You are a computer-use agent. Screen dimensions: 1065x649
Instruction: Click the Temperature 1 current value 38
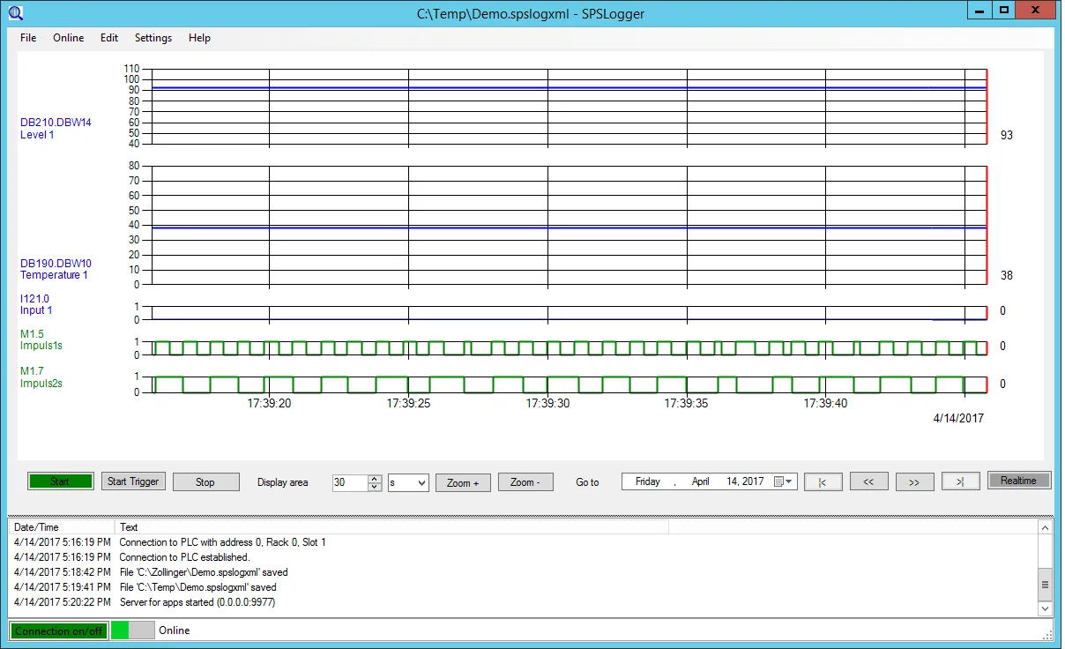[x=1006, y=275]
